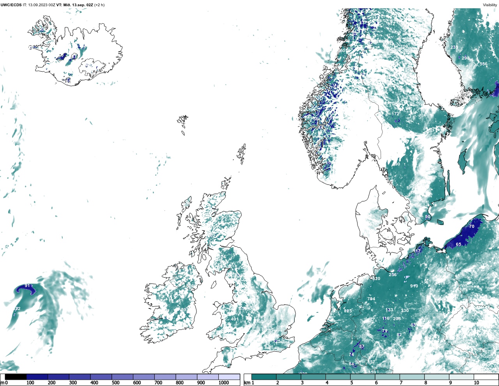Click the '172' value over Sweden

pos(396,114)
